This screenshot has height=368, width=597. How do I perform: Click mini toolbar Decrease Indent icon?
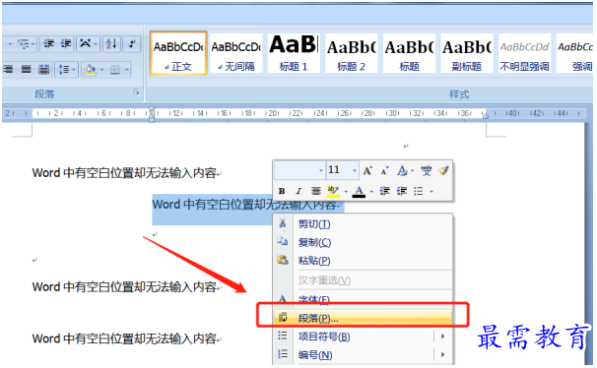coord(384,191)
